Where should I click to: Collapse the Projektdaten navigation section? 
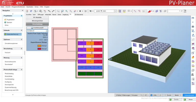(22, 16)
